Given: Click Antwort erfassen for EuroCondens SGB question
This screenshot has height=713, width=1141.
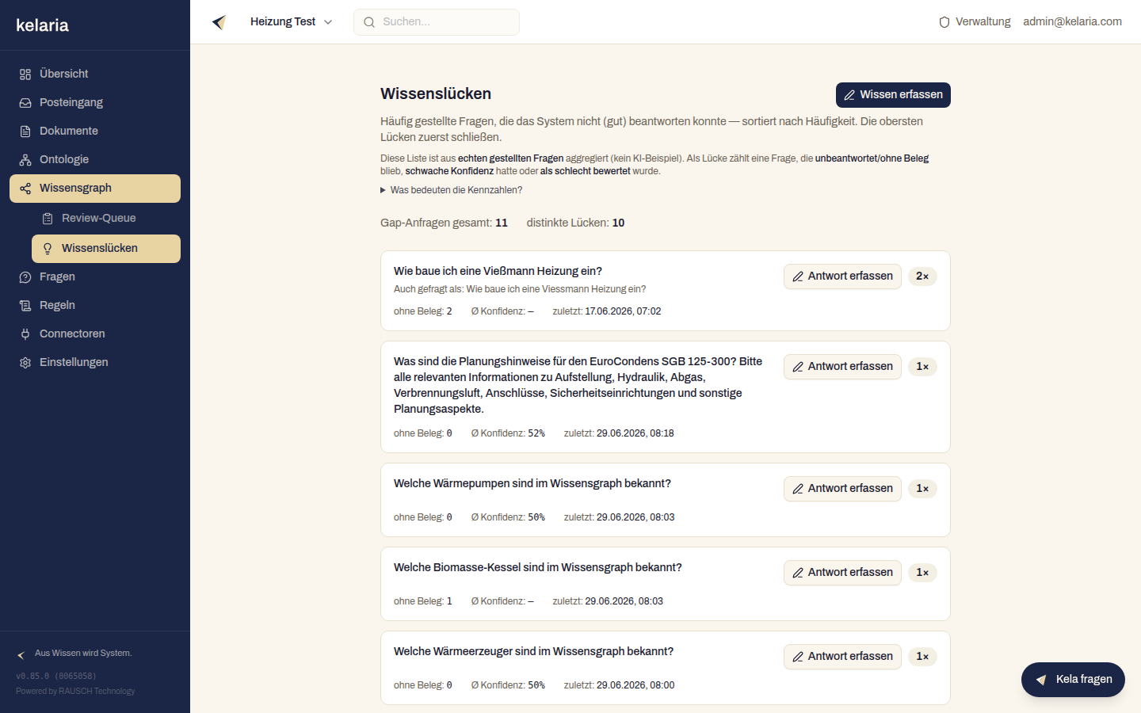Looking at the screenshot, I should 842,367.
